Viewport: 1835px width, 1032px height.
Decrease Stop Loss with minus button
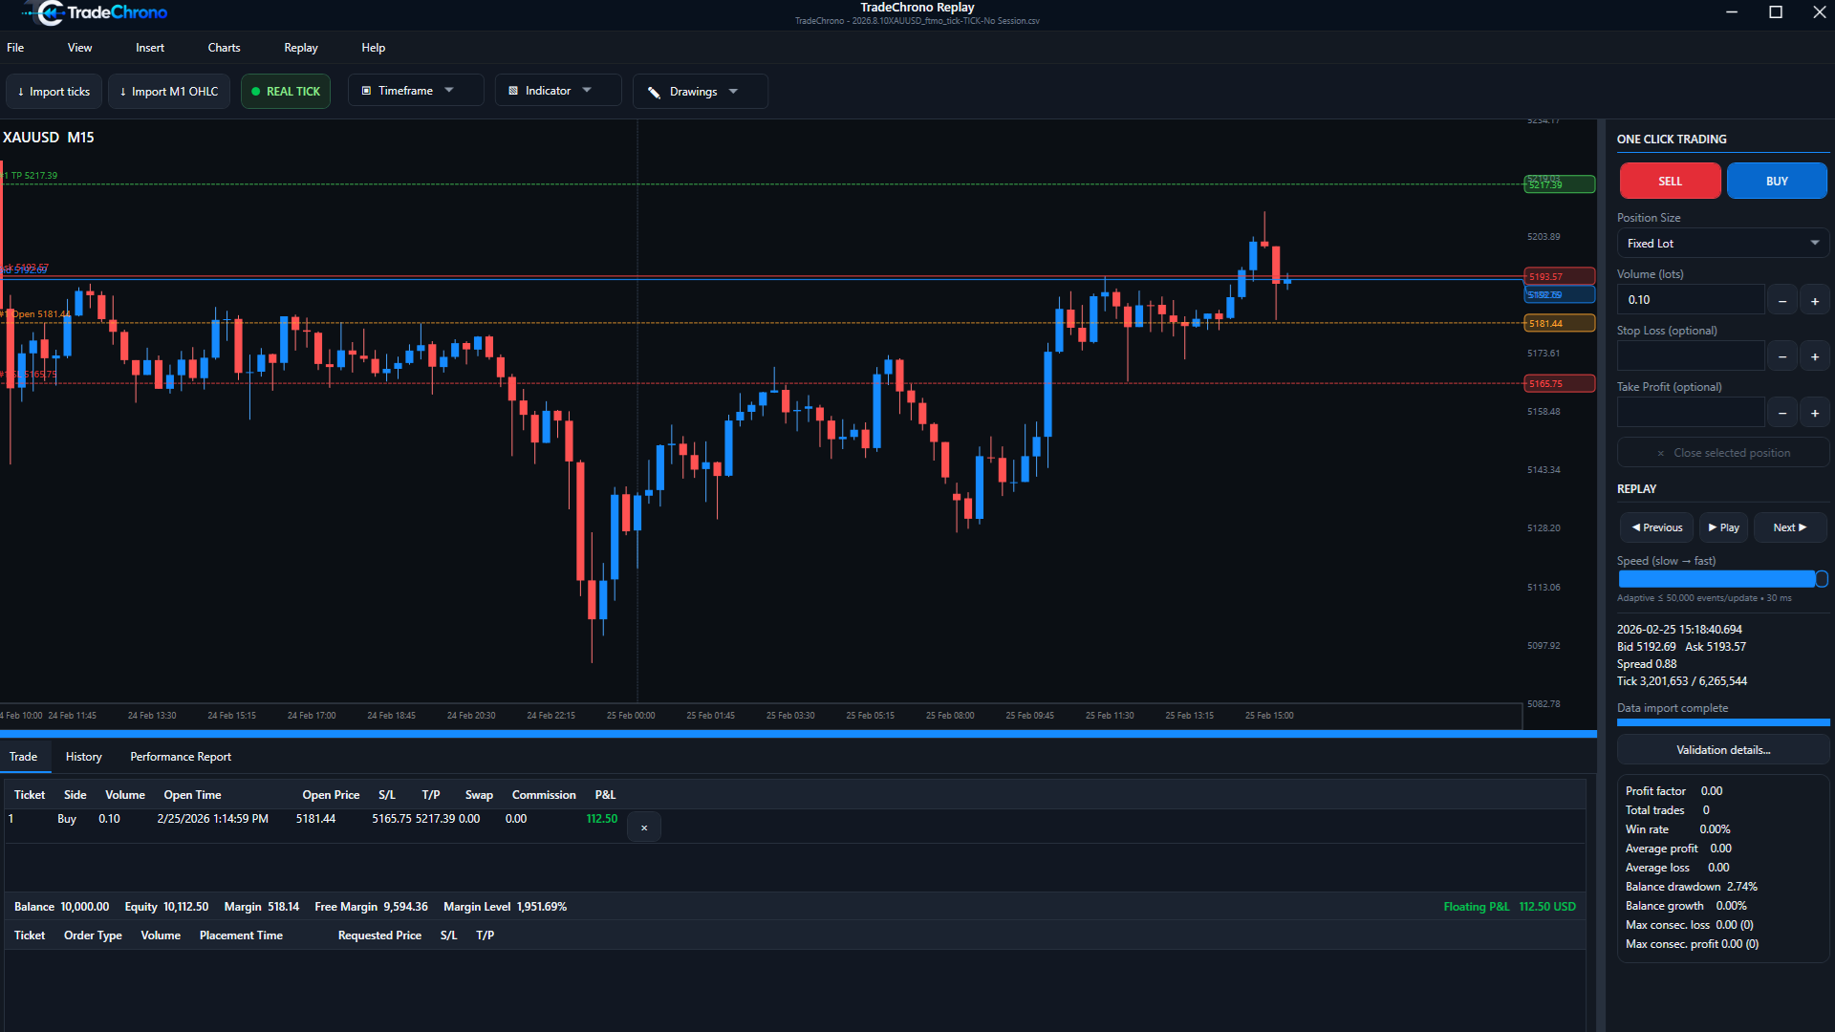pos(1782,357)
